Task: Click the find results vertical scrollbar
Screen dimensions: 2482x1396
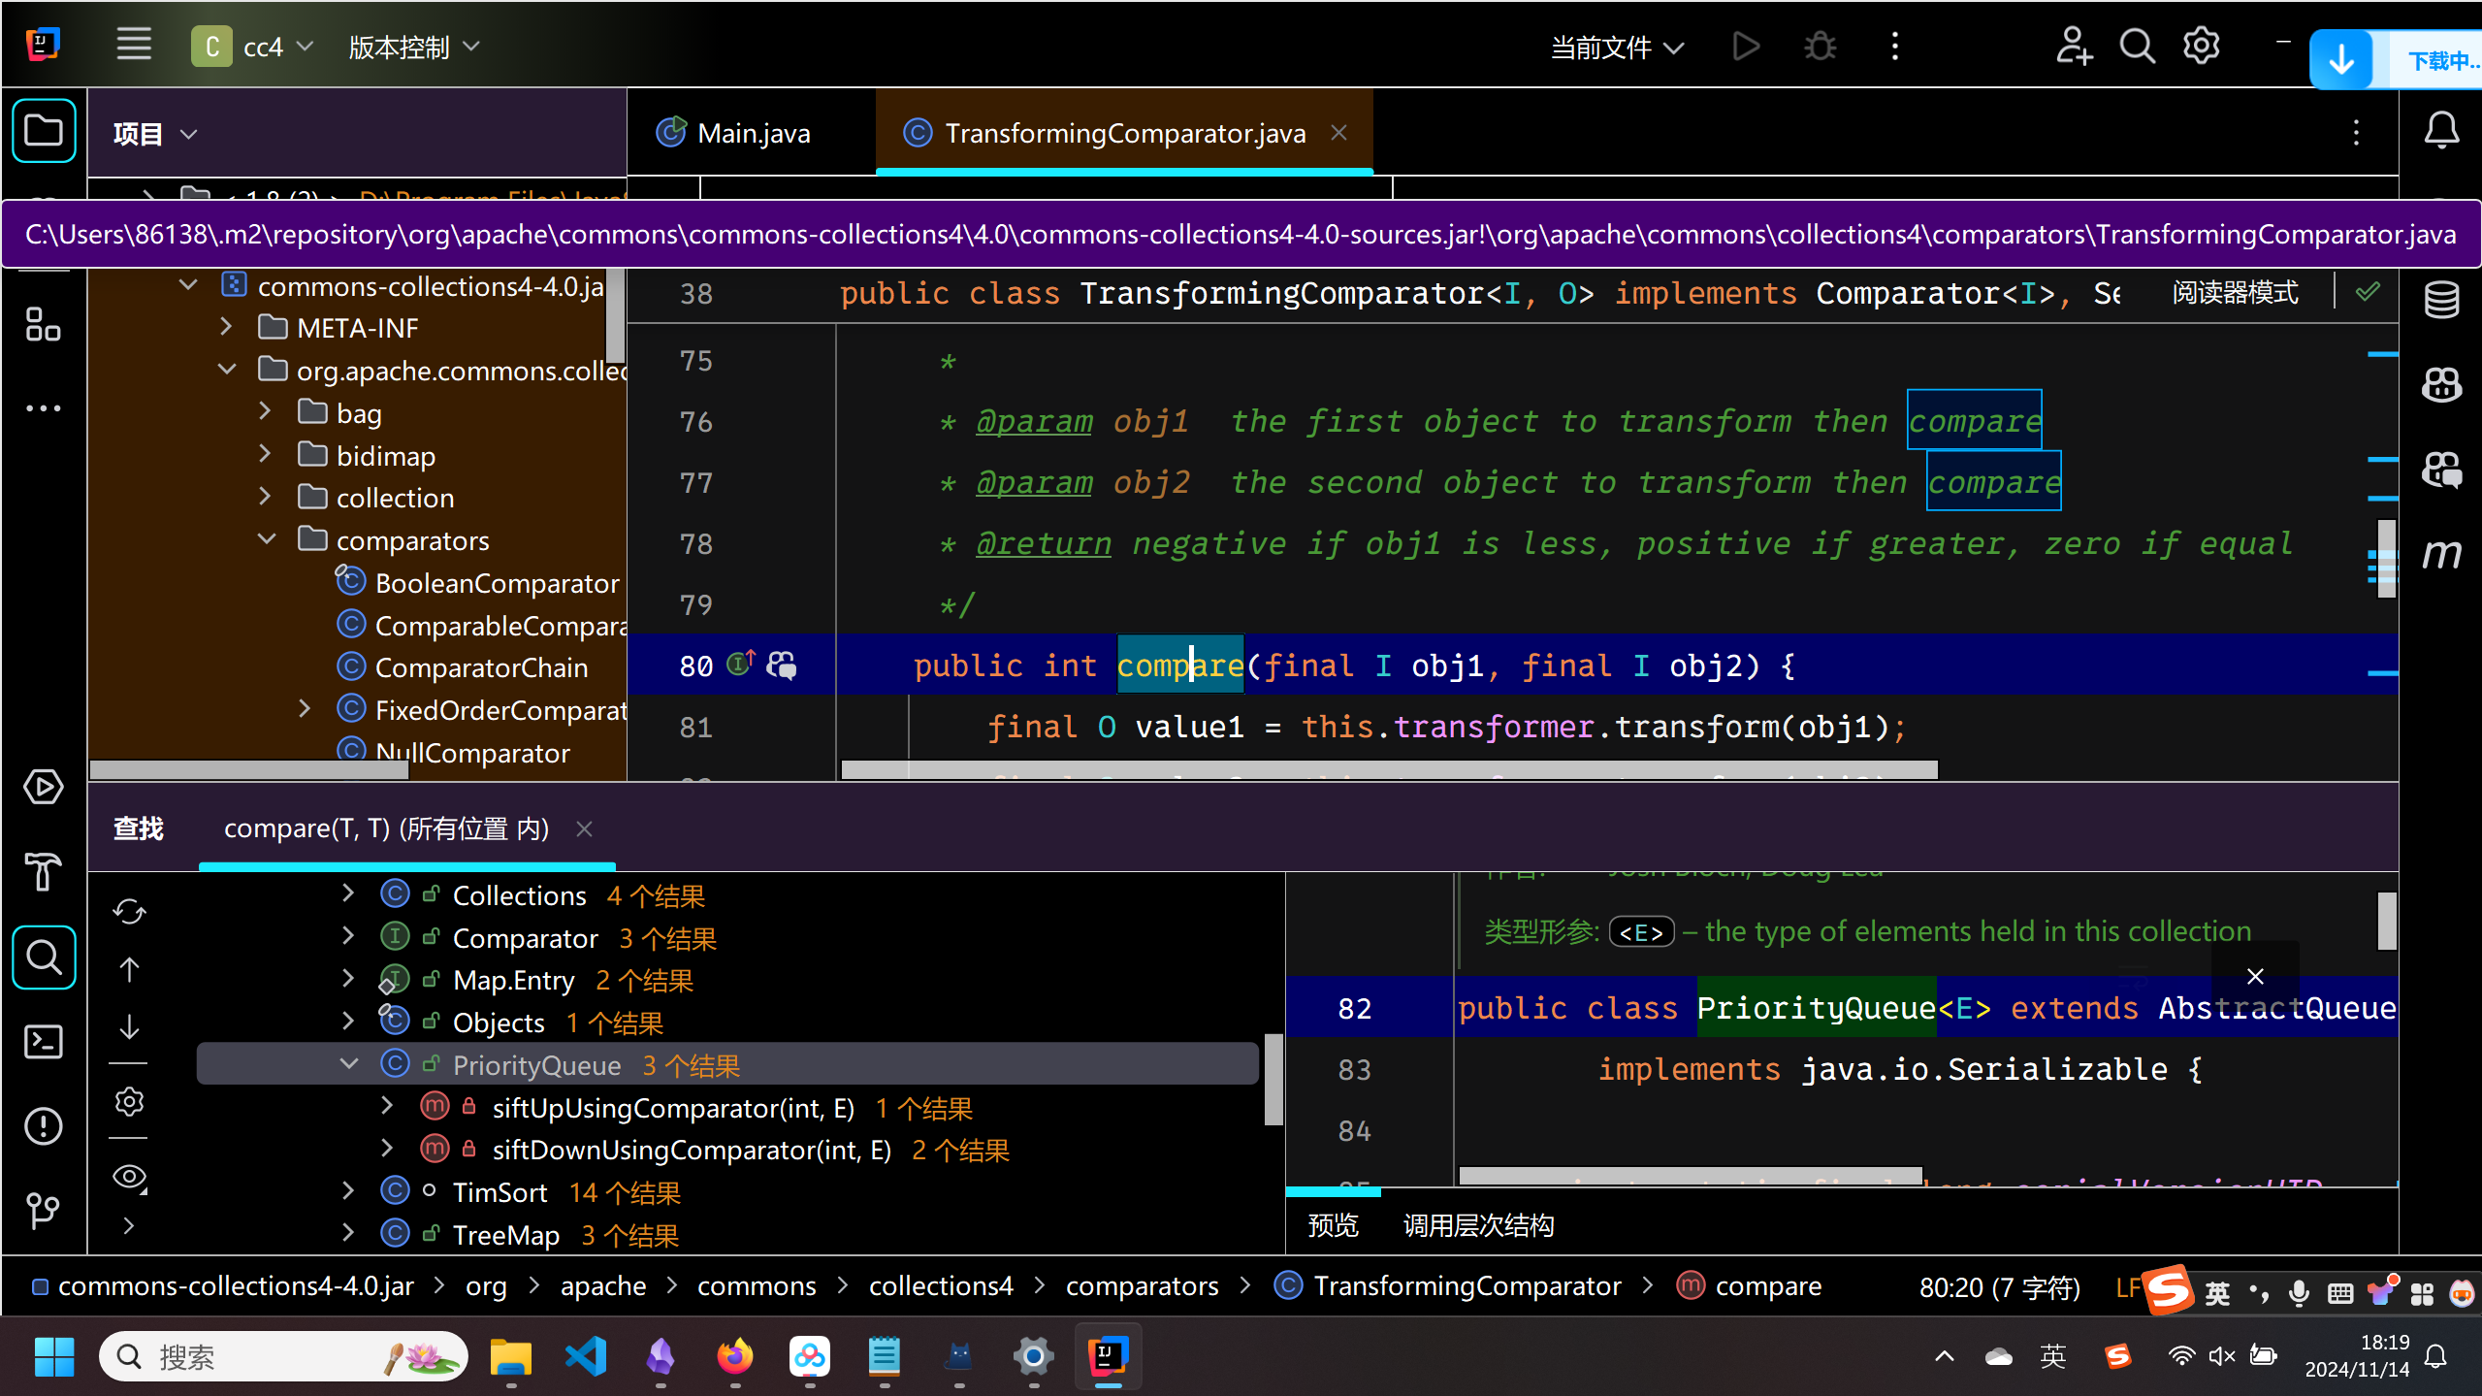Action: (1273, 1079)
